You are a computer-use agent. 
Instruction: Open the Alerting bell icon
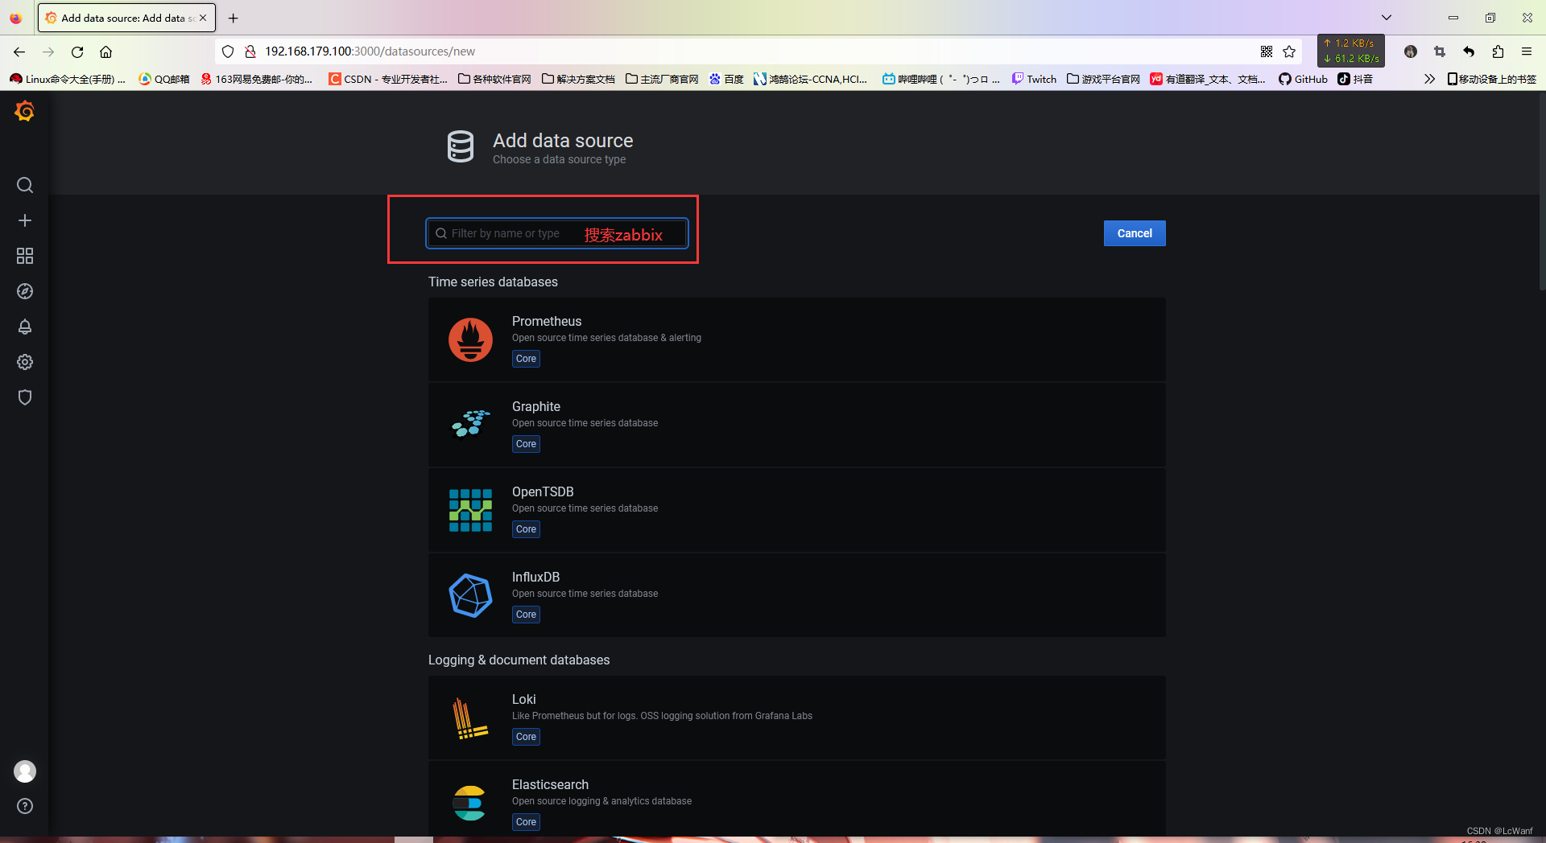(25, 327)
